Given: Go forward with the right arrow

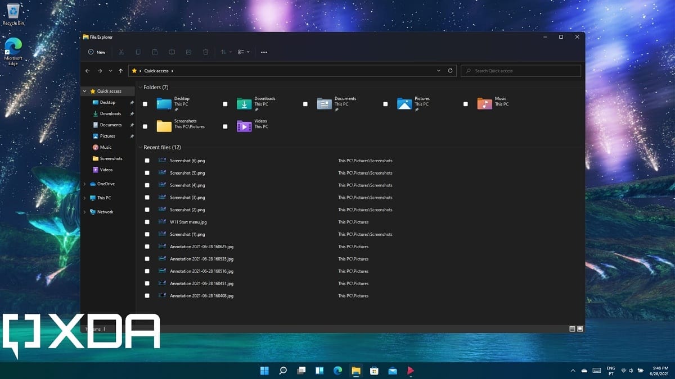Looking at the screenshot, I should [x=100, y=71].
